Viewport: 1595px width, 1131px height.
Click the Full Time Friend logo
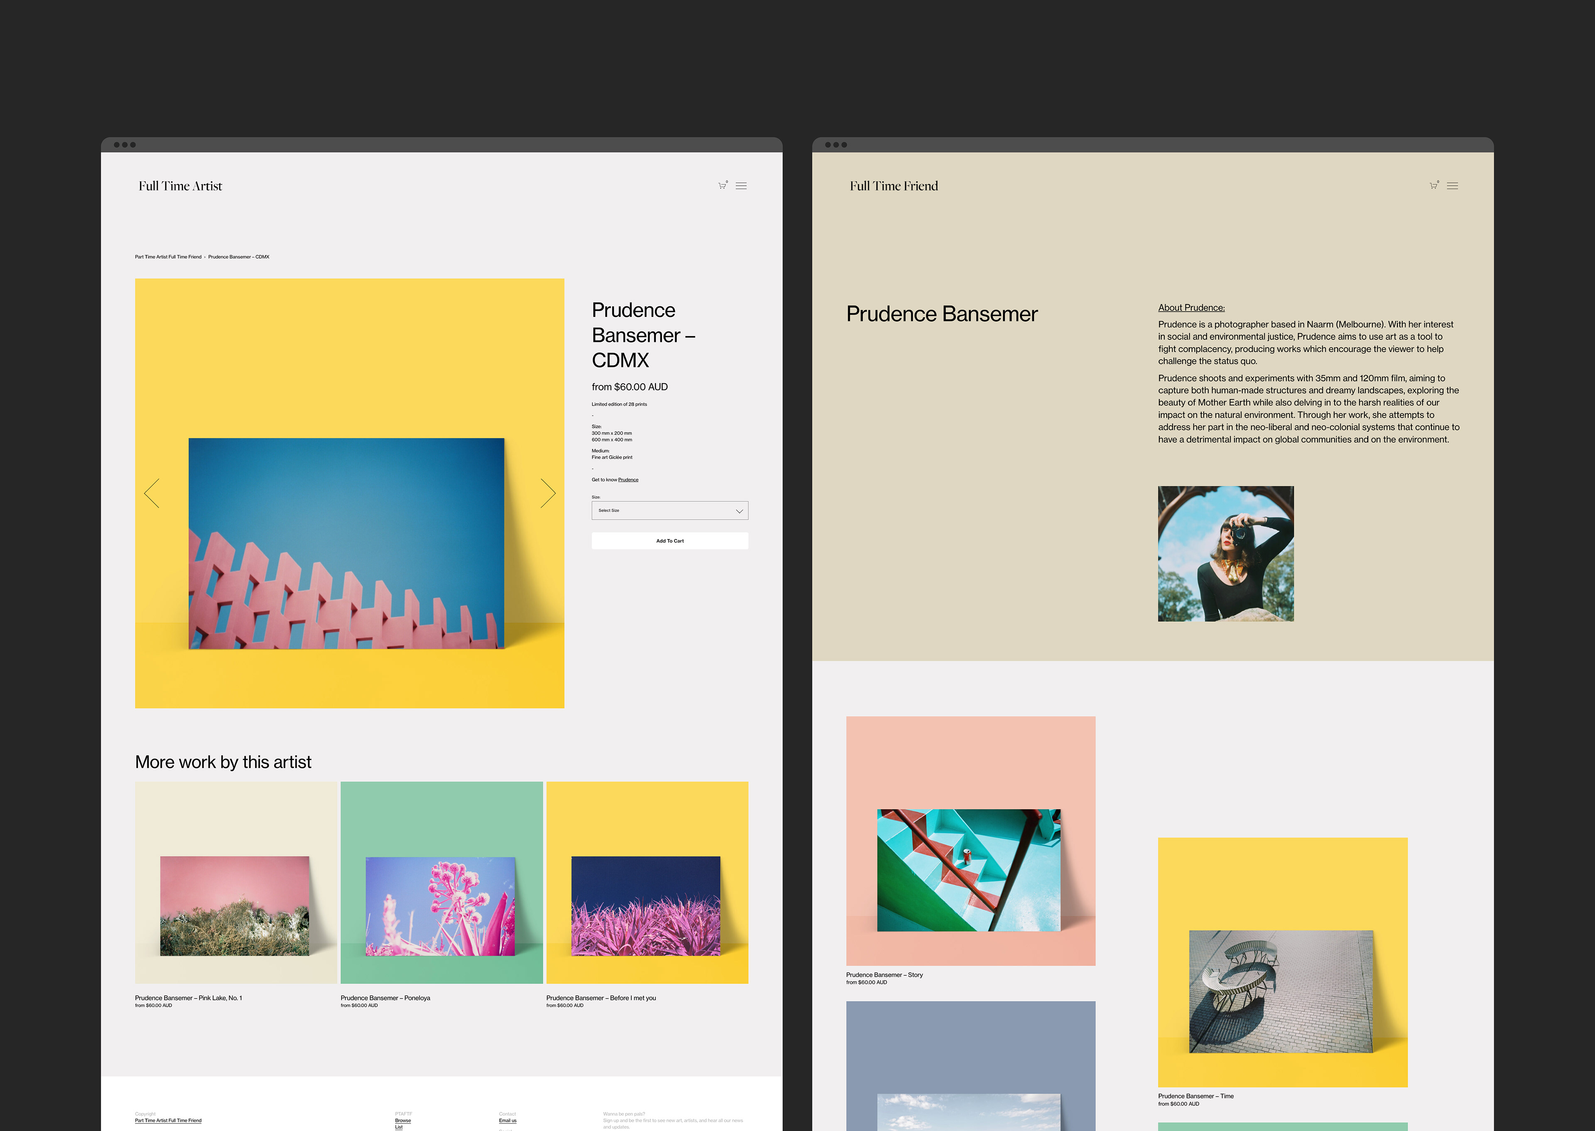(x=893, y=186)
